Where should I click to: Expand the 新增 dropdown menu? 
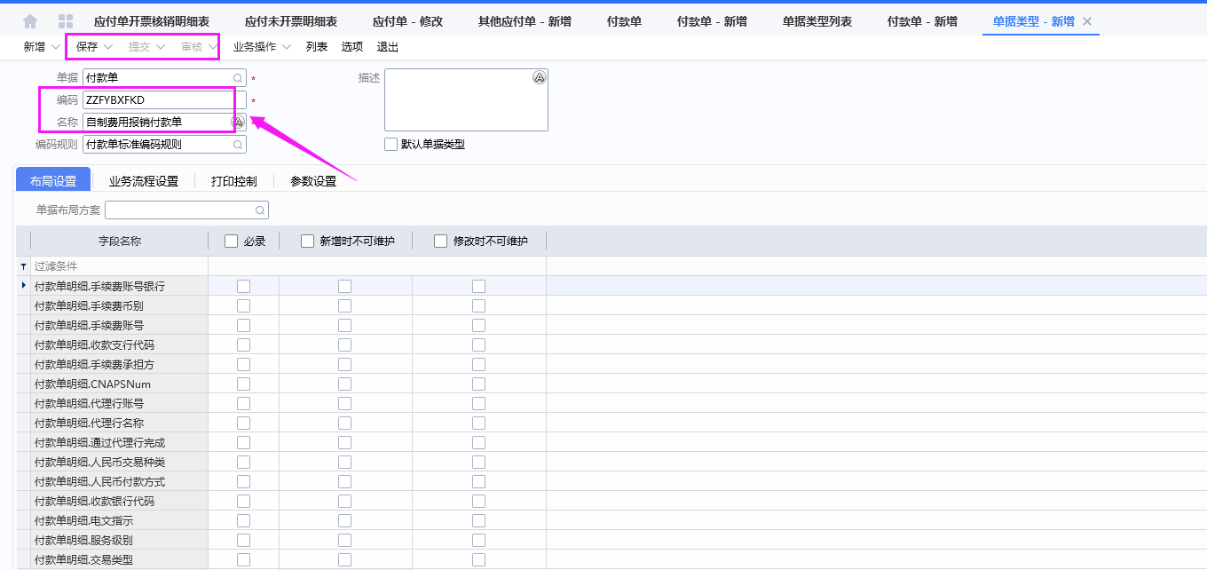tap(55, 47)
